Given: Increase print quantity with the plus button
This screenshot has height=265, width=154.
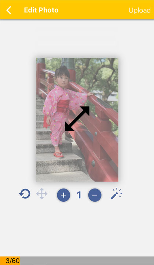Looking at the screenshot, I should 63,195.
